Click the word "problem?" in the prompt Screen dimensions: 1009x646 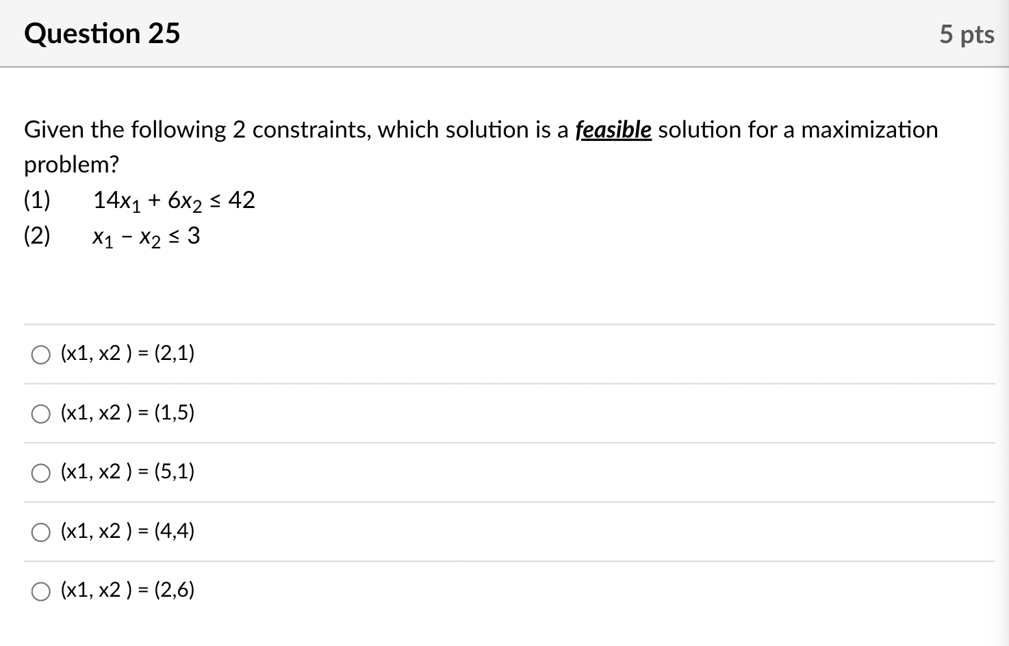coord(71,165)
